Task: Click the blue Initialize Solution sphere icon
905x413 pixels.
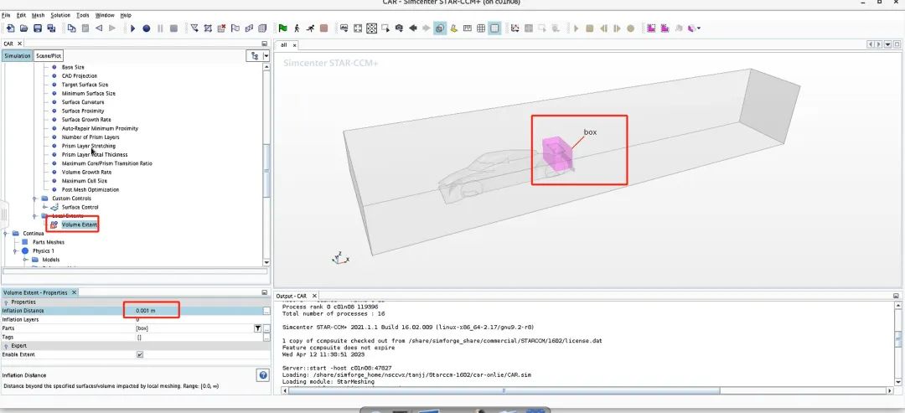Action: pos(146,28)
